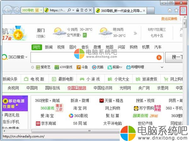This screenshot has height=141, width=189.
Task: Expand the address bar search dropdown arrow
Action: [x=73, y=10]
